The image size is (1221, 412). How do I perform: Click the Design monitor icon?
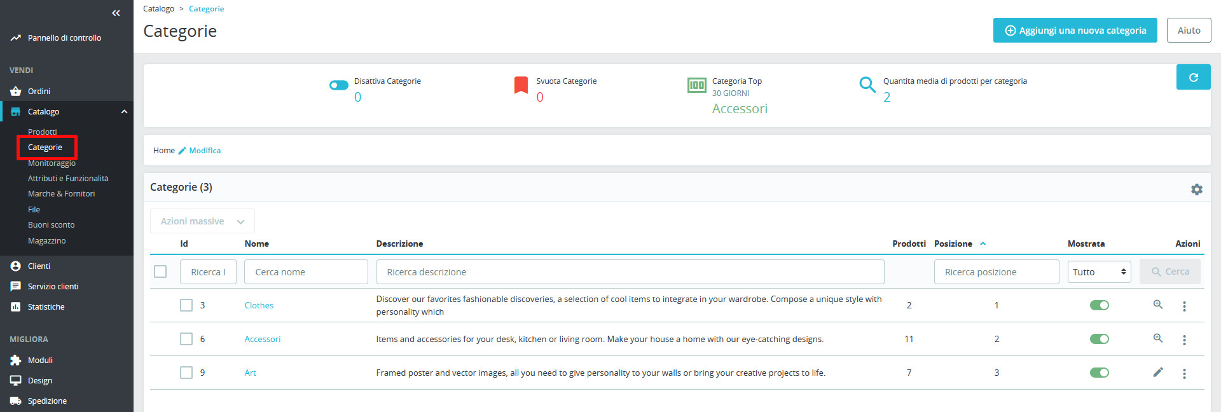tap(16, 380)
